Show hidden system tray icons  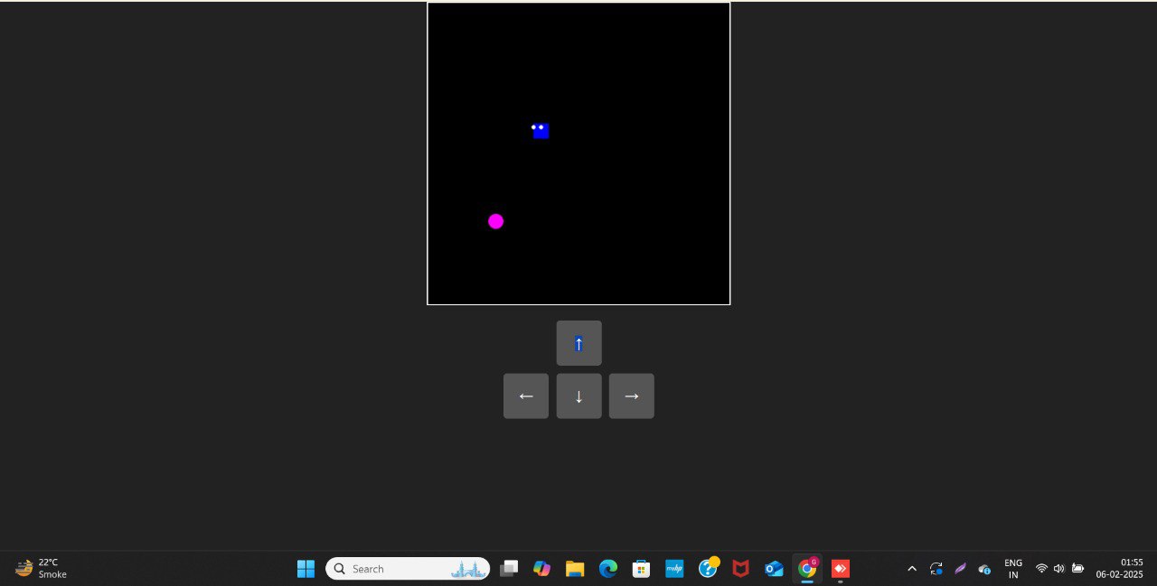coord(912,569)
